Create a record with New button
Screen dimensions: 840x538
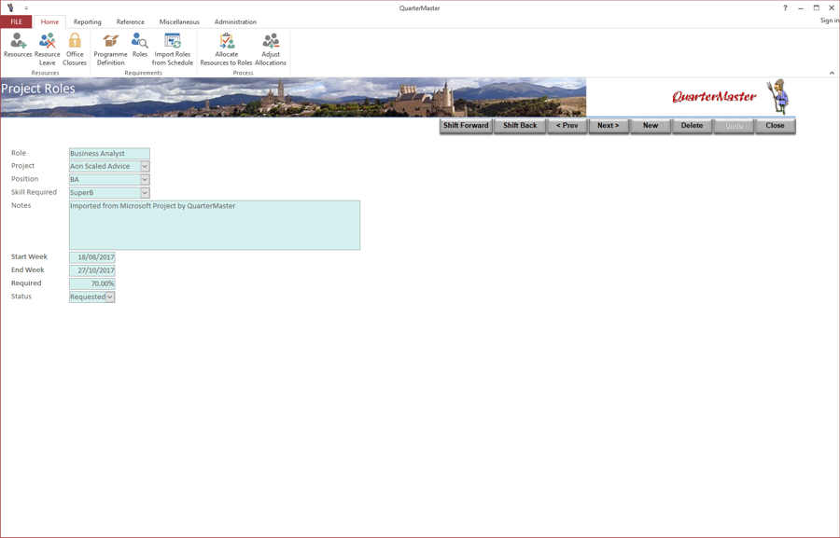pos(651,126)
